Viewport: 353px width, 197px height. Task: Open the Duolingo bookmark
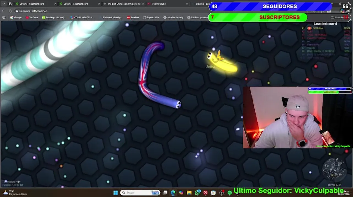54,18
